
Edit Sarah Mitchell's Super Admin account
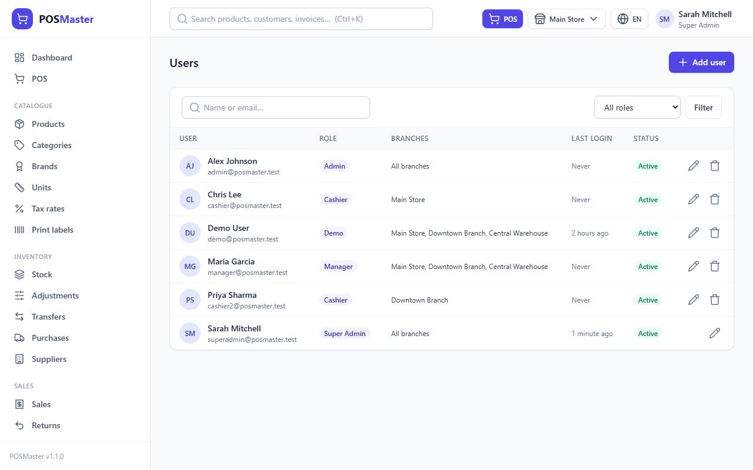tap(715, 333)
